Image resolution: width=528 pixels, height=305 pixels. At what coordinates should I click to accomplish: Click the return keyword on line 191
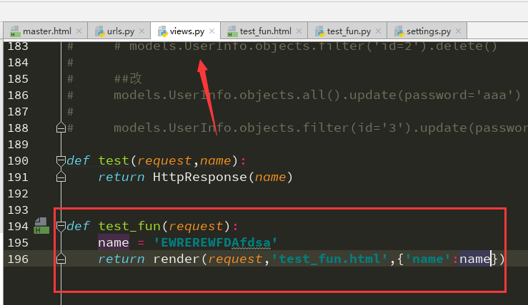point(121,177)
